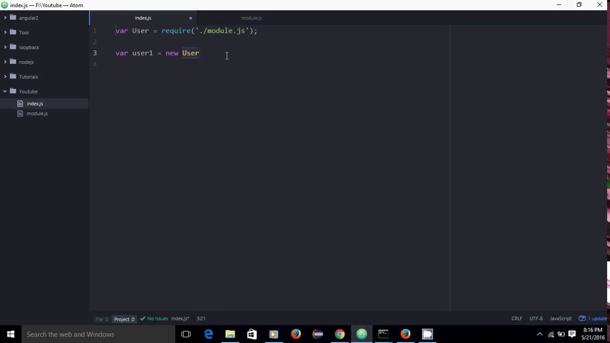Viewport: 610px width, 343px height.
Task: Open the second Firefox taskbar icon
Action: [x=405, y=334]
